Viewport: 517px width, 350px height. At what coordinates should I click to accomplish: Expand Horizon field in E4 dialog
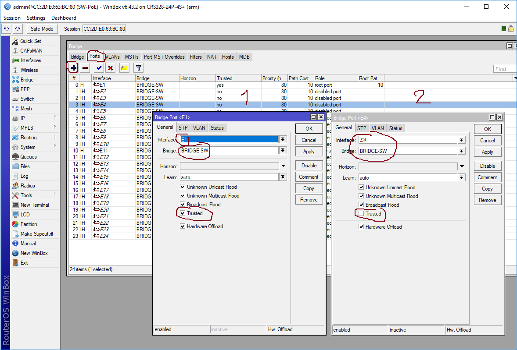(x=462, y=166)
